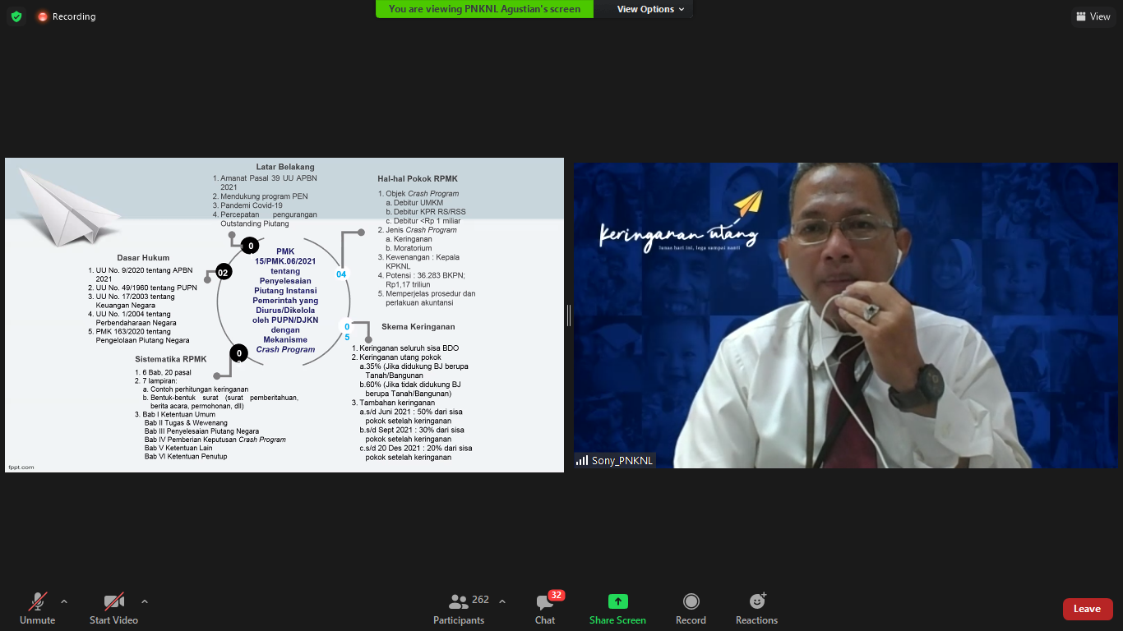1123x631 pixels.
Task: Expand the video options caret beside Start Video
Action: (145, 601)
